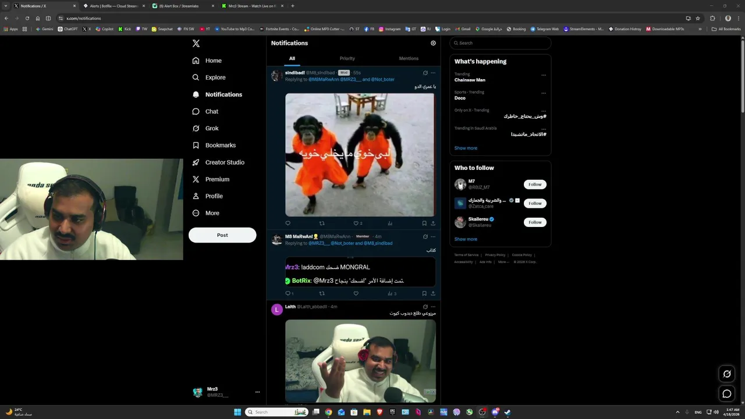Open Grok in the sidebar
Image resolution: width=745 pixels, height=419 pixels.
(206, 128)
